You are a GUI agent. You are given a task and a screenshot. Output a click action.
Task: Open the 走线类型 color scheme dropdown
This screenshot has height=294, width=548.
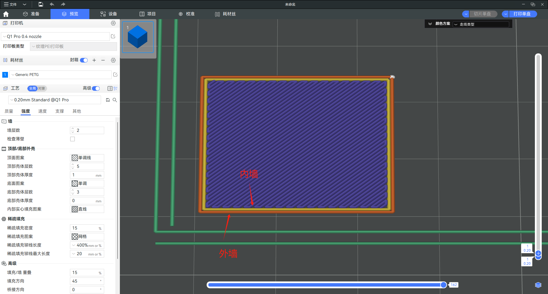point(481,24)
